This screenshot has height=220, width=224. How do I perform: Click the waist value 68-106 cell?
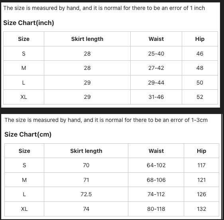coord(156,180)
